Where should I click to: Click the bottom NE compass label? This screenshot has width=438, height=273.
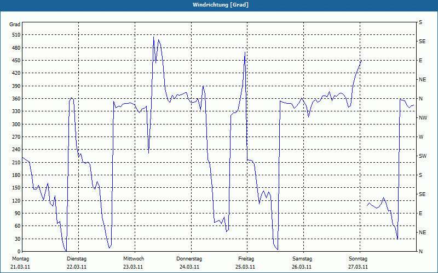click(x=422, y=233)
